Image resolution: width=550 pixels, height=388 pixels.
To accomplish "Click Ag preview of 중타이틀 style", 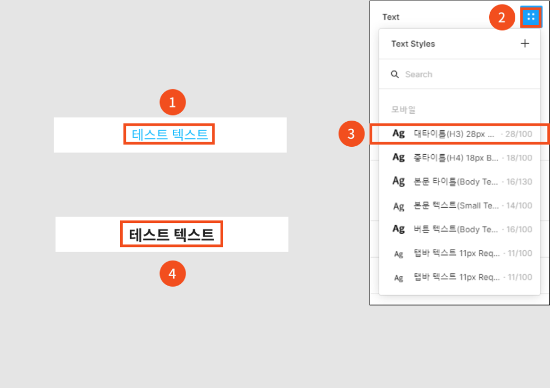I will click(x=399, y=158).
